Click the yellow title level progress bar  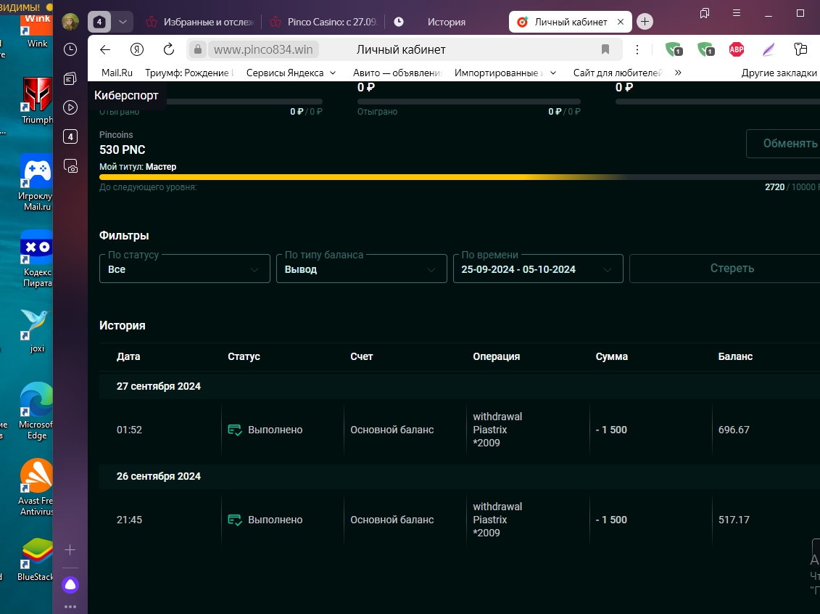click(x=460, y=177)
